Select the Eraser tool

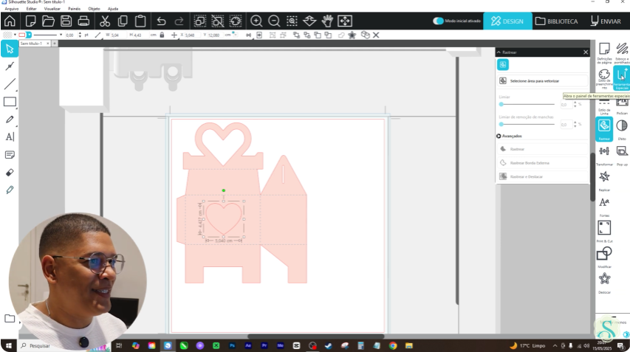[x=10, y=173]
